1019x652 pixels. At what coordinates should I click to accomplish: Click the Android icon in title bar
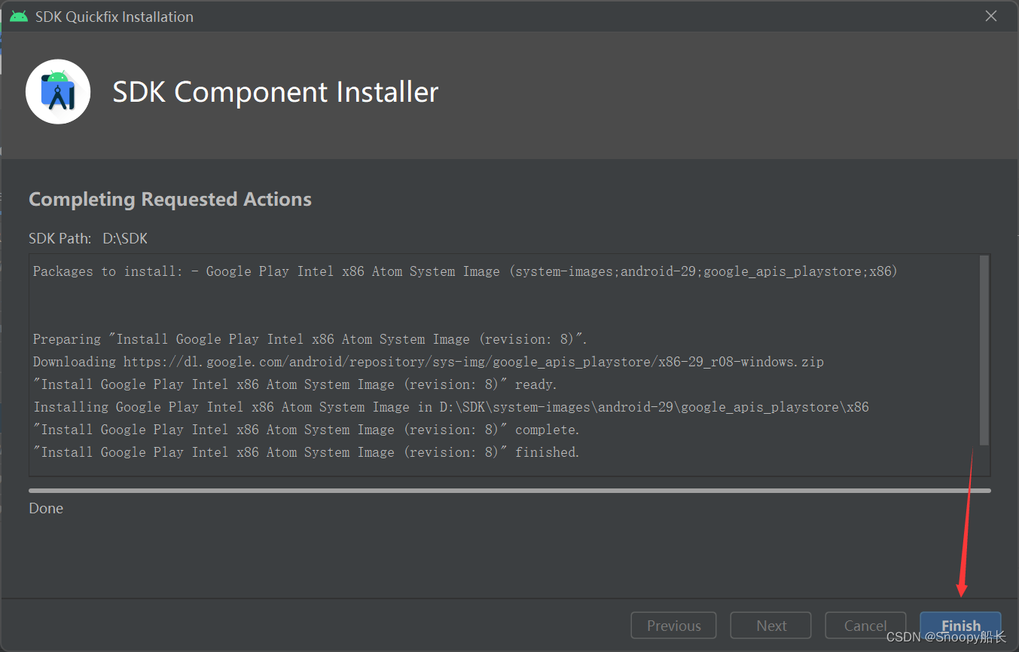19,16
